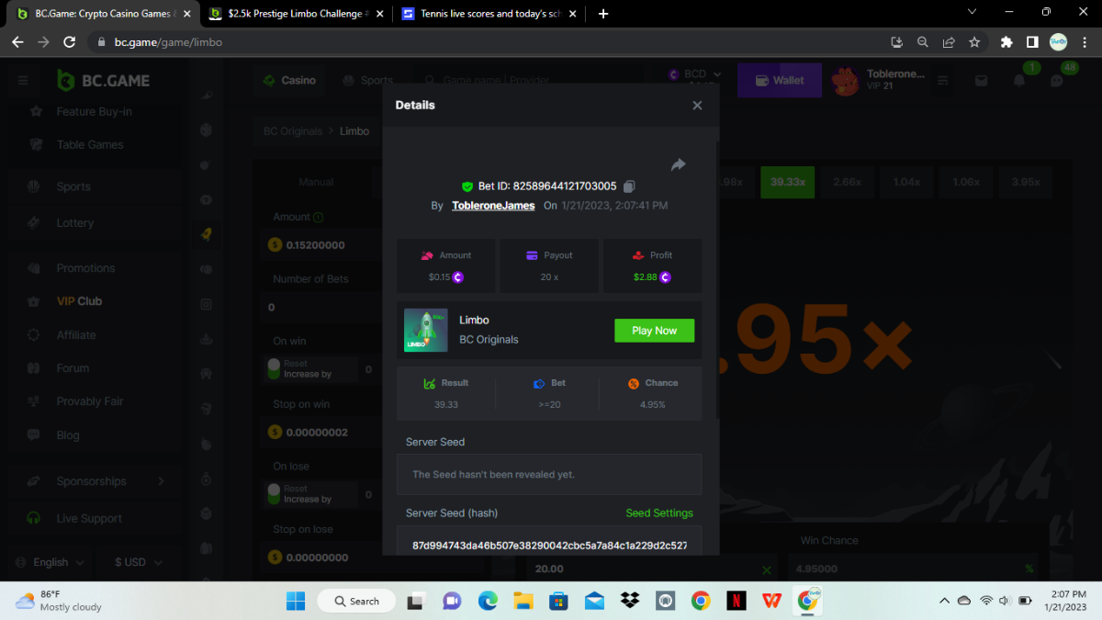
Task: Close the Details dialog
Action: [x=697, y=106]
